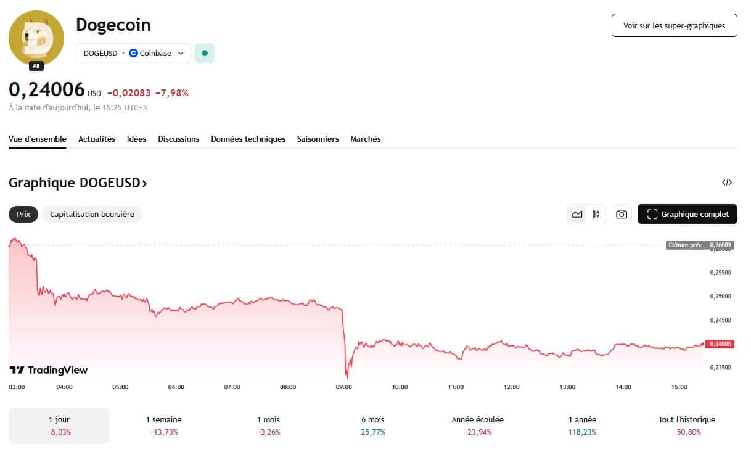This screenshot has width=751, height=452.
Task: Open the Vue d'ensemble tab
Action: pos(38,139)
